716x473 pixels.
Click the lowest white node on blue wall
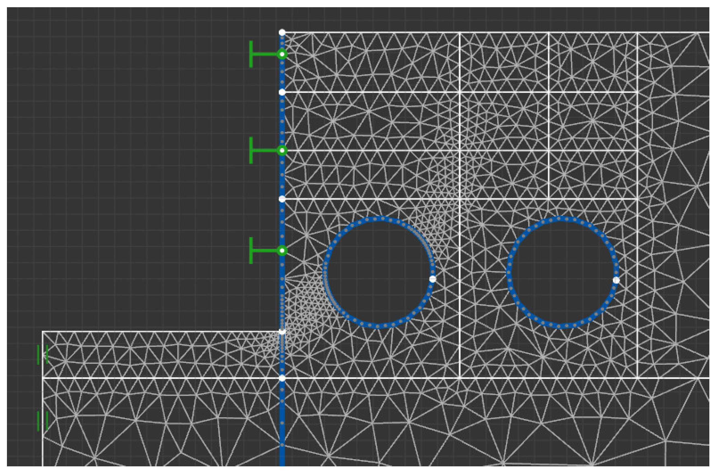coord(282,378)
